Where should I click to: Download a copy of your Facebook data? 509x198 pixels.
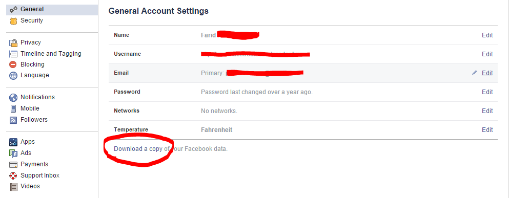[x=170, y=149]
